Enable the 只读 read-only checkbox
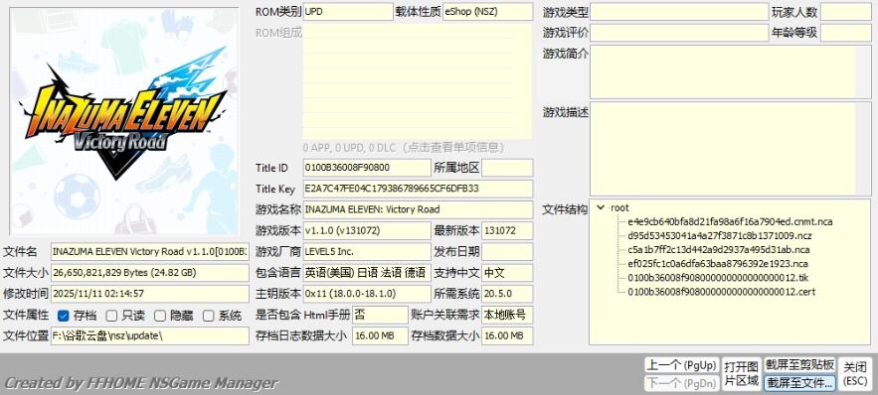This screenshot has width=878, height=395. pyautogui.click(x=111, y=316)
